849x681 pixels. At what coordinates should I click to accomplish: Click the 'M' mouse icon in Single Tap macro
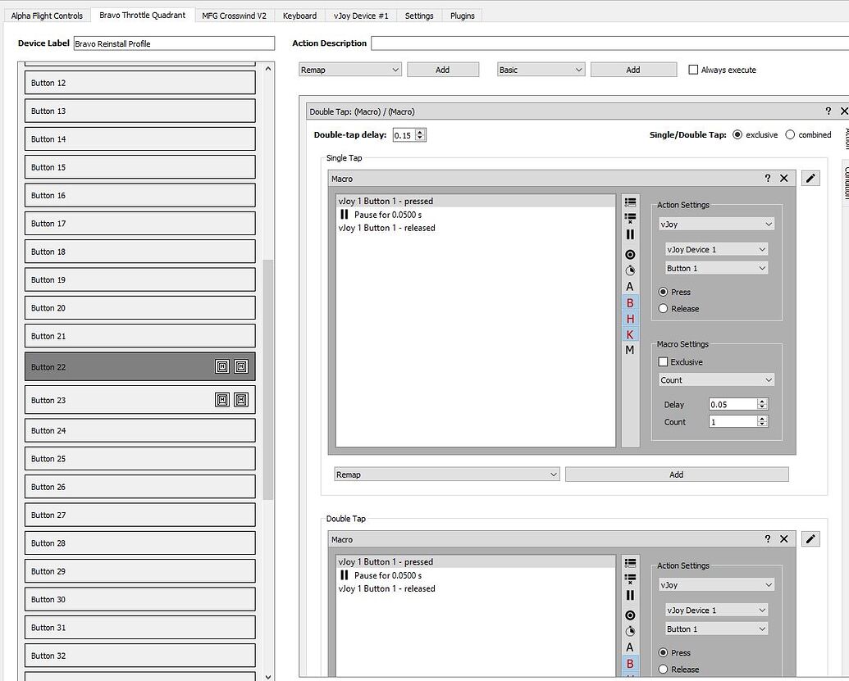click(x=630, y=350)
